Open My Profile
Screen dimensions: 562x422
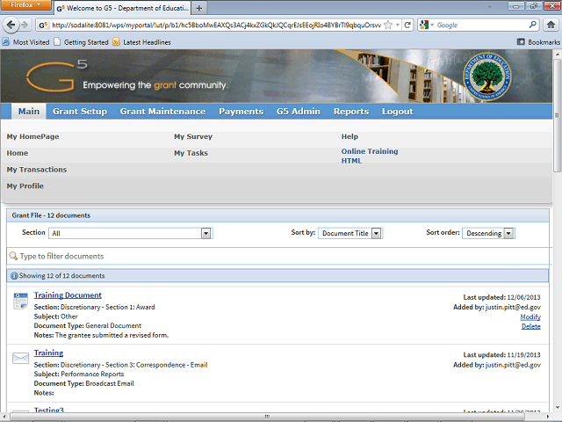tap(25, 186)
